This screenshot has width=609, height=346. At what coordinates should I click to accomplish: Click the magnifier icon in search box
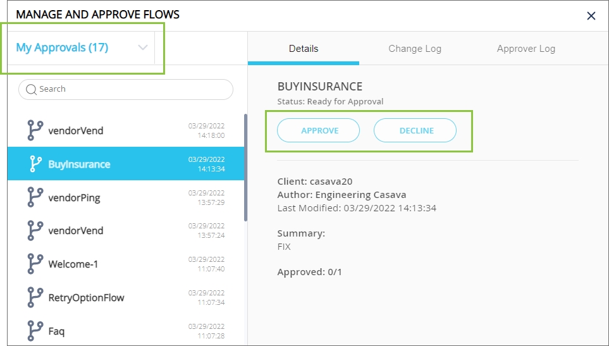tap(31, 90)
